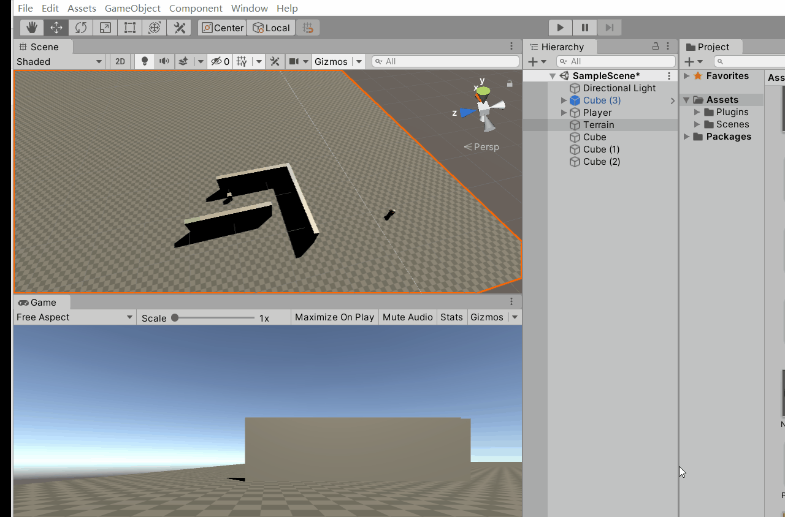Click the Mute Audio button
This screenshot has width=785, height=517.
pyautogui.click(x=407, y=317)
